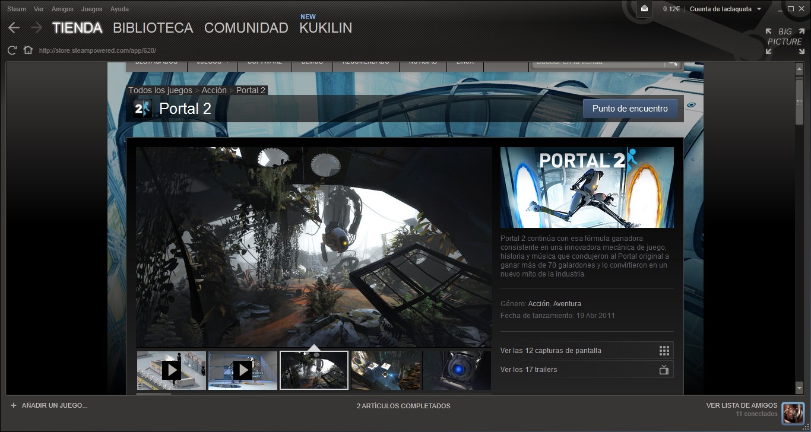
Task: Click the thumbnail strip horizontal scrollbar handle
Action: [x=154, y=393]
